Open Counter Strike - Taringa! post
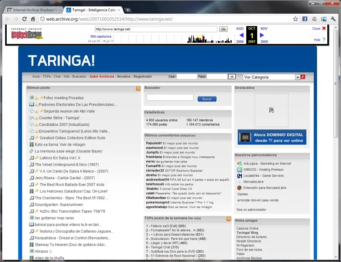 click(59, 118)
